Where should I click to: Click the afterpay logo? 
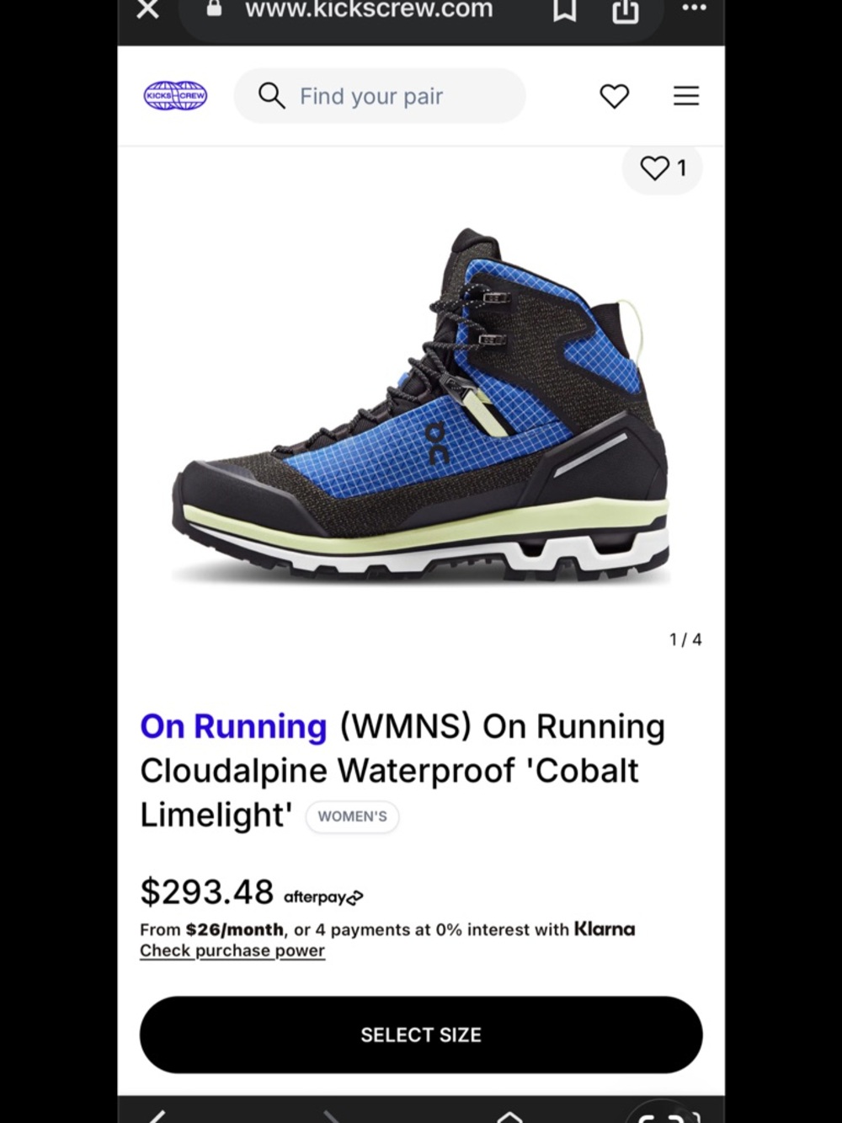click(x=322, y=896)
